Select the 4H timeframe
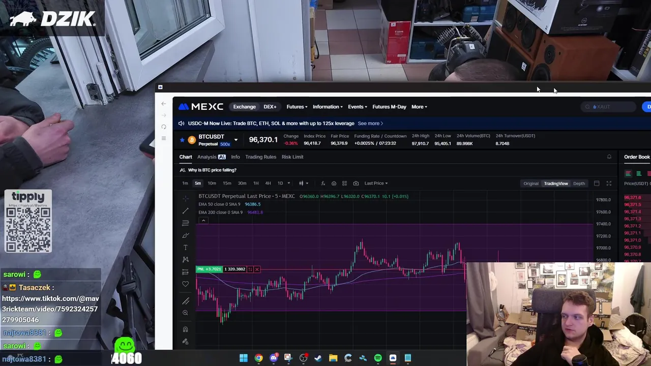The image size is (651, 366). pos(268,183)
